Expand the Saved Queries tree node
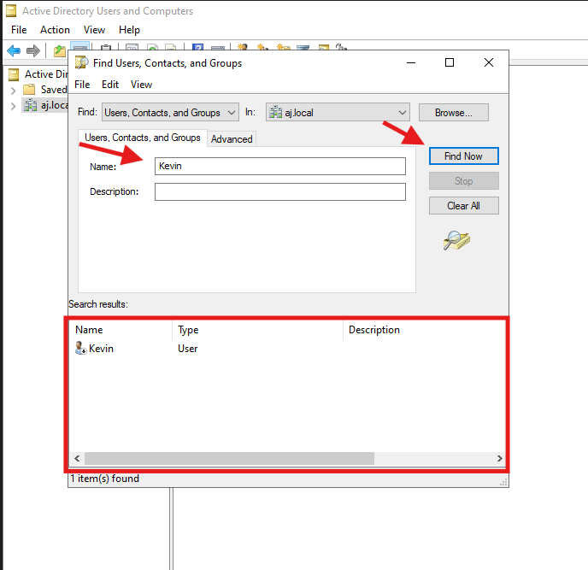588x570 pixels. point(14,90)
